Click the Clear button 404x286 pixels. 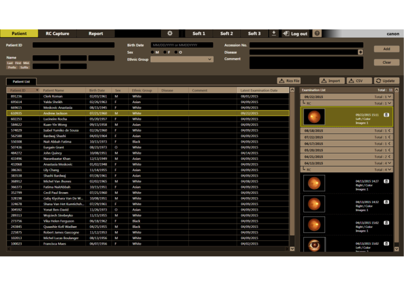coord(386,62)
